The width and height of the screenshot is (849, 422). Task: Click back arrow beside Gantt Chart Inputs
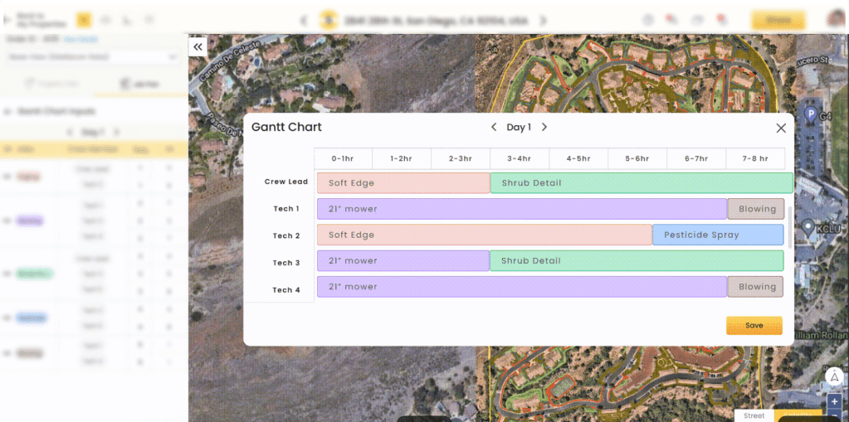(8, 111)
